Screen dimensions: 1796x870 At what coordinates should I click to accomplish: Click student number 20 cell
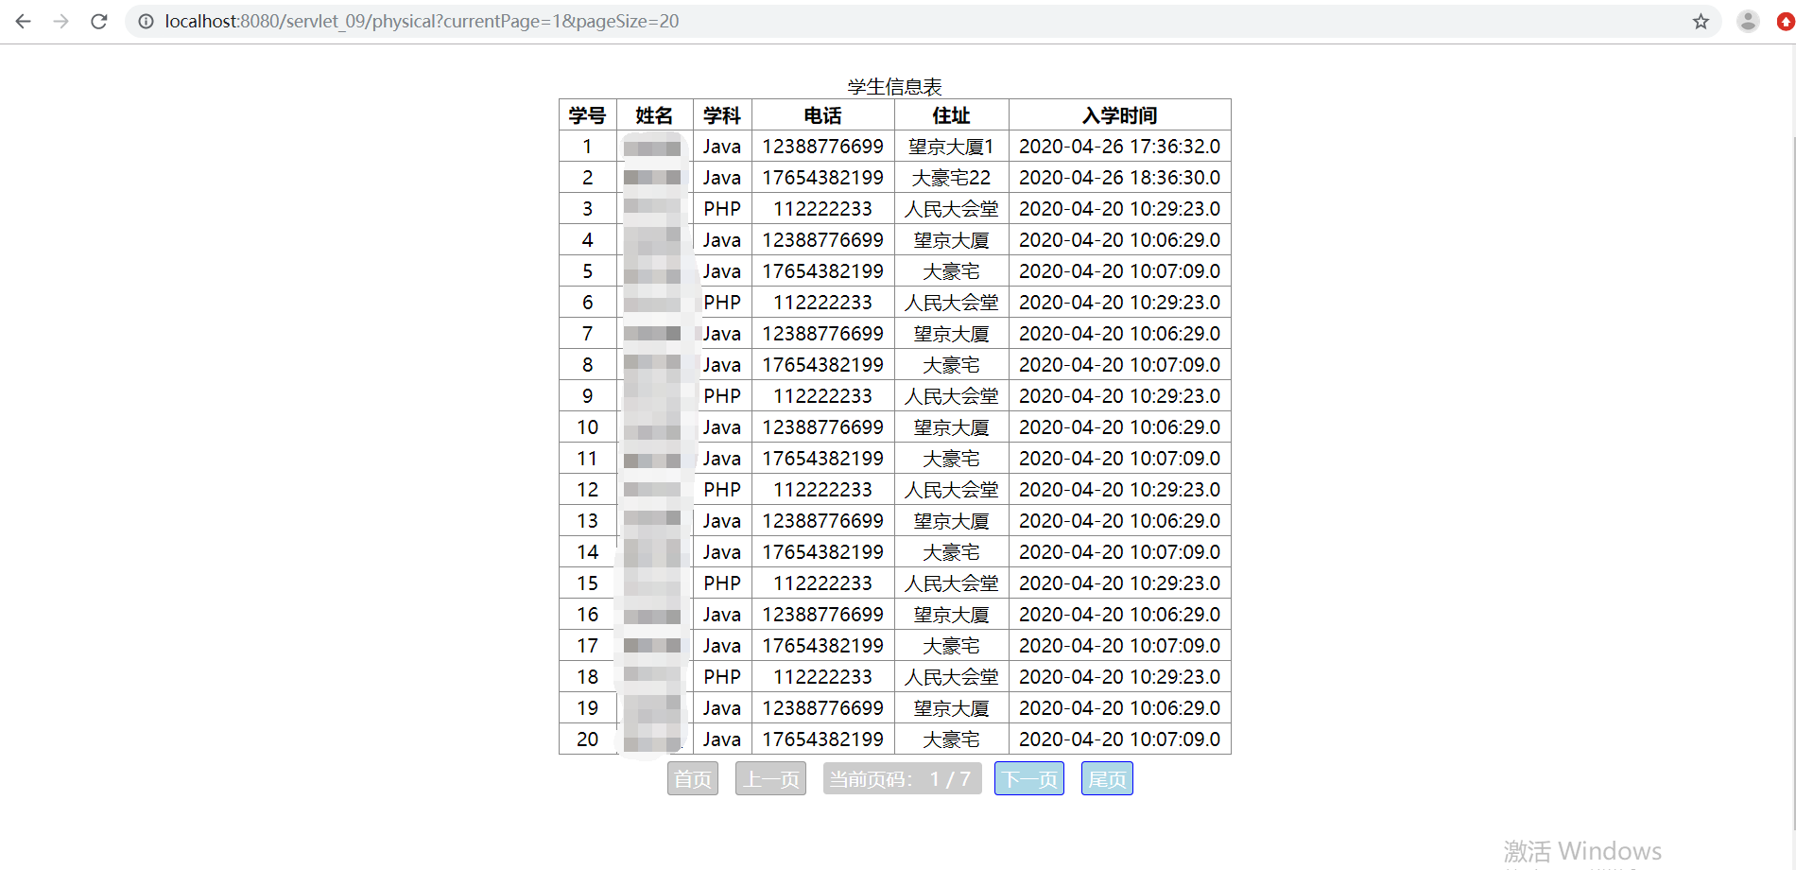coord(588,739)
